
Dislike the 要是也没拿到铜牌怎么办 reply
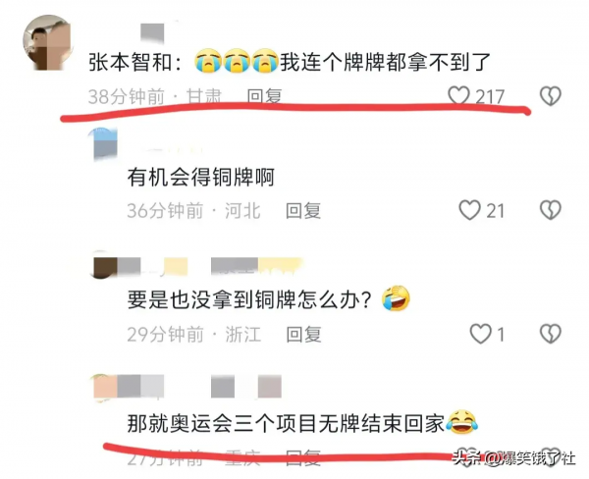pyautogui.click(x=551, y=334)
